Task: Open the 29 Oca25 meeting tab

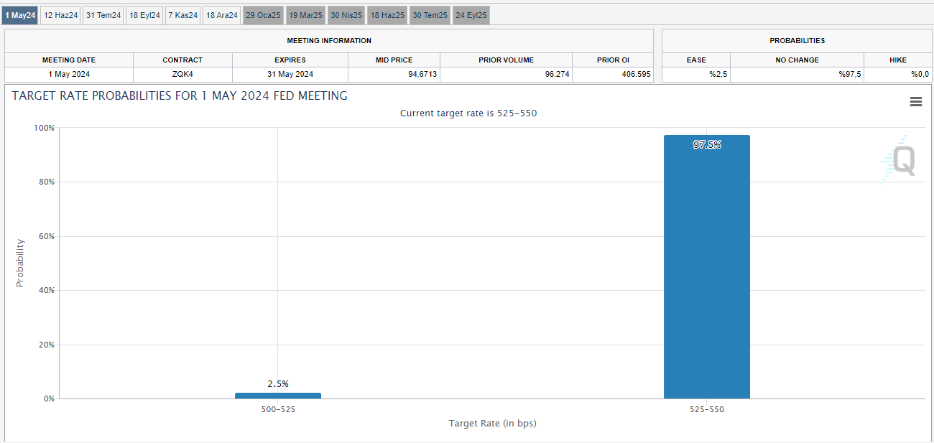Action: [263, 15]
